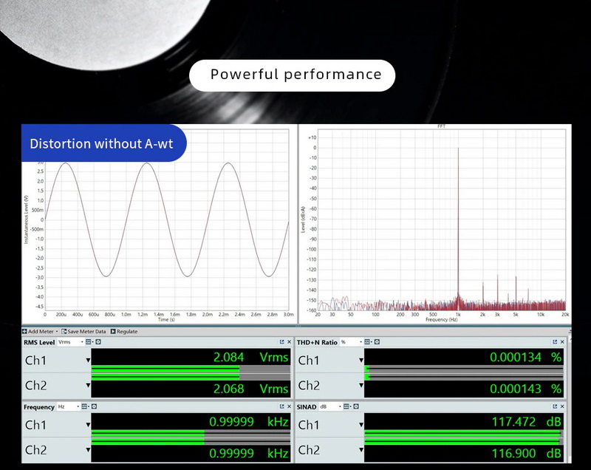The height and width of the screenshot is (470, 591).
Task: Close the RMS Level meter panel
Action: click(289, 343)
